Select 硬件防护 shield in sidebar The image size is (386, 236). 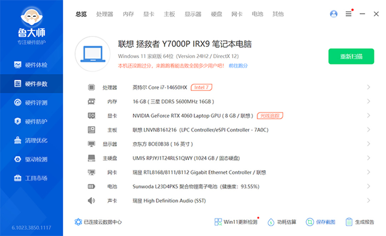click(x=18, y=121)
